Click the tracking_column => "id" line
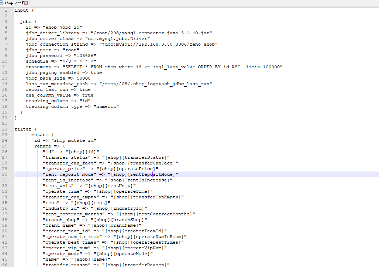Screen dimensions: 379x267 point(58,101)
